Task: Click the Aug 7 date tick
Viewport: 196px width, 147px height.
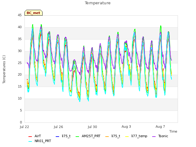Action: (160, 126)
